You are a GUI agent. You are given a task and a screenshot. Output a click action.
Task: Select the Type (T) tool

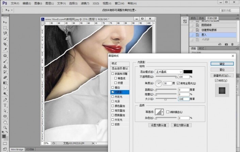click(5, 105)
